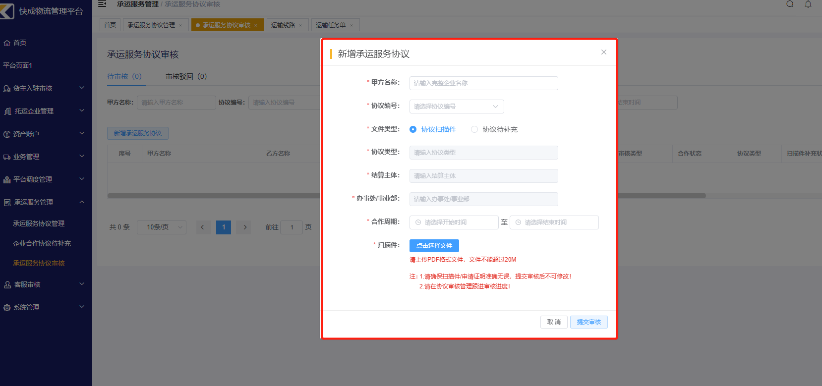
Task: Close the 运输任务单 tab with its x
Action: pyautogui.click(x=352, y=25)
